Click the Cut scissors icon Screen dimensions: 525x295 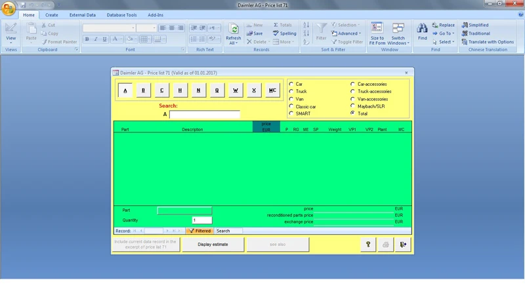tap(44, 25)
